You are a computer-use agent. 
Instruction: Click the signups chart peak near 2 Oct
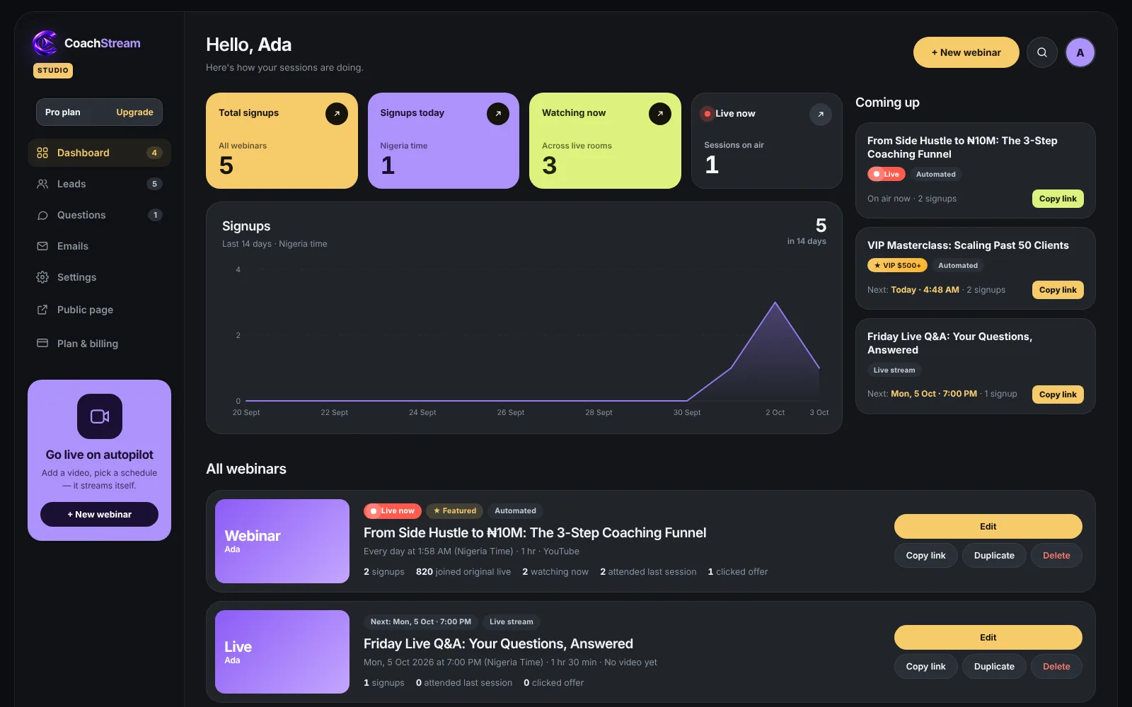click(775, 303)
